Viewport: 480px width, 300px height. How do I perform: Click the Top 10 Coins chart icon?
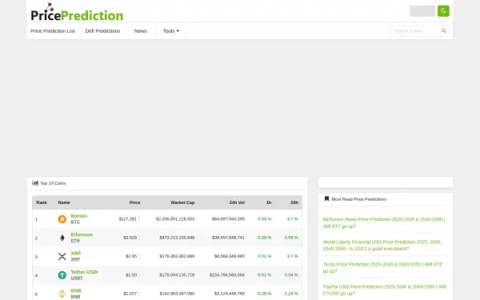[35, 182]
